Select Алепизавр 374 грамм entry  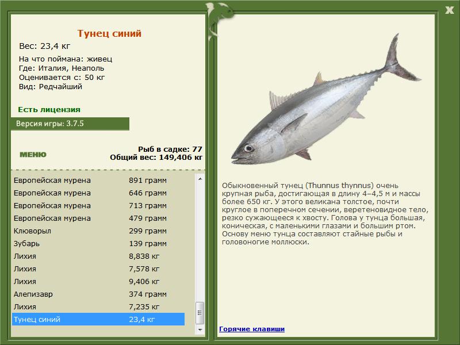[x=98, y=294]
